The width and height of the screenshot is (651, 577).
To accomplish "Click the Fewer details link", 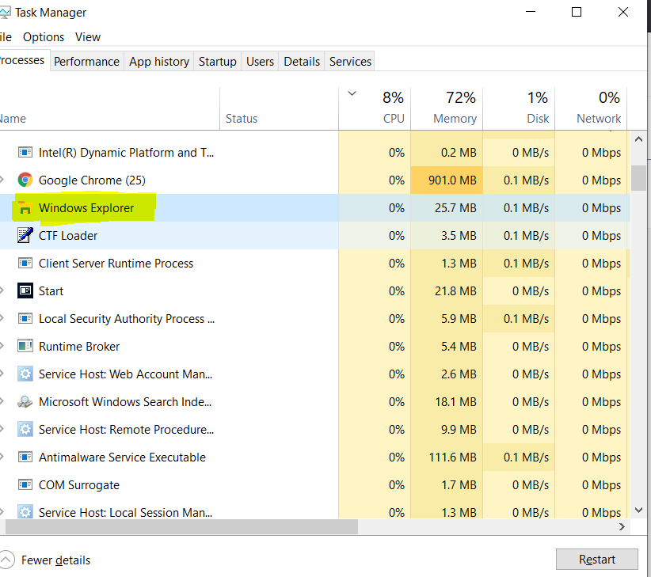I will [x=55, y=560].
